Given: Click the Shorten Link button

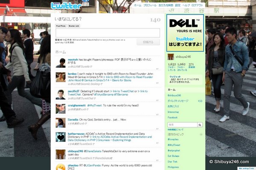Looking at the screenshot, I should 74,26.
